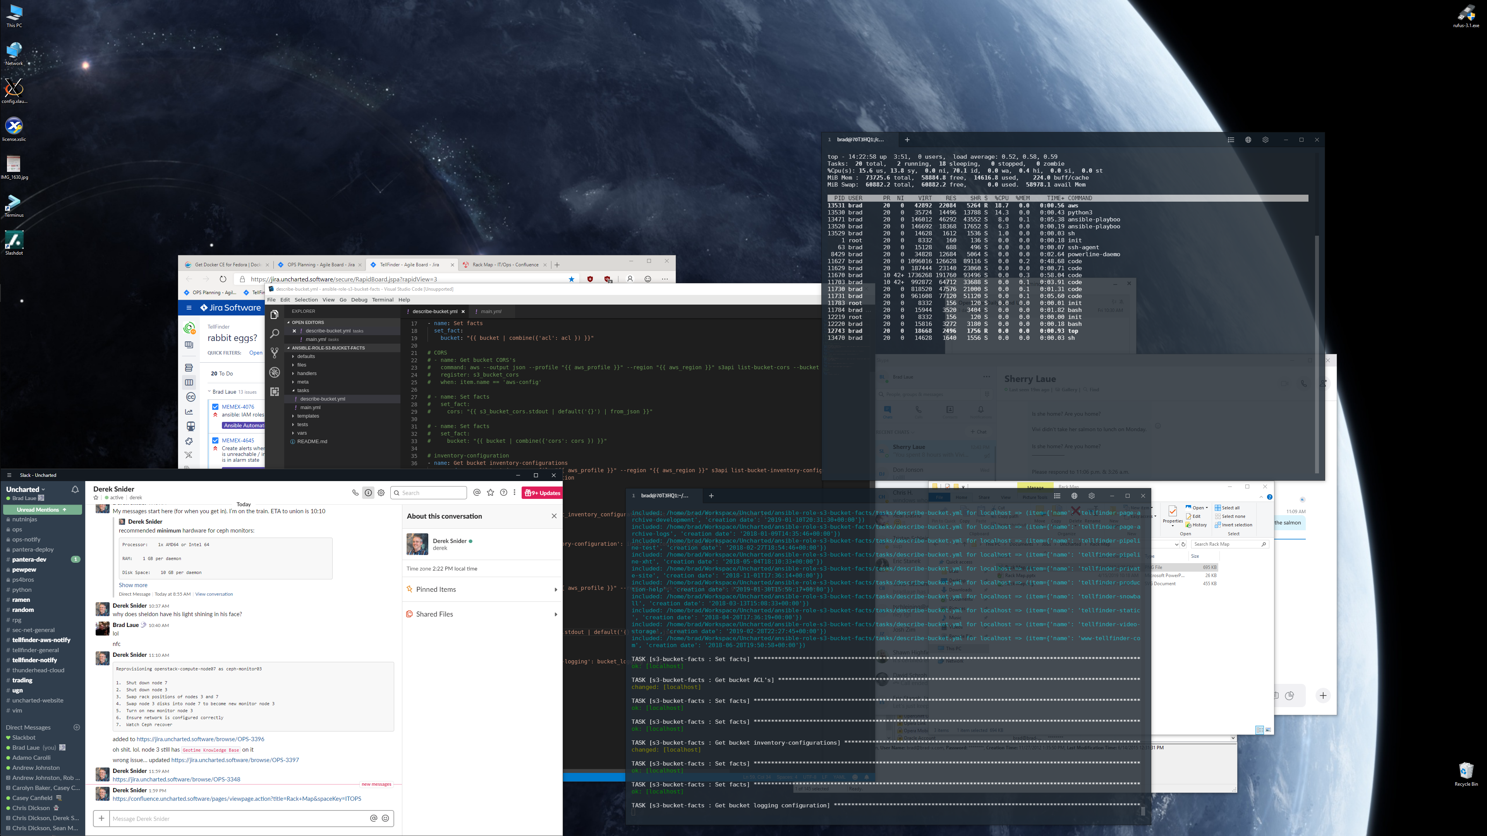
Task: Expand Shared Files in Slack details
Action: [x=482, y=614]
